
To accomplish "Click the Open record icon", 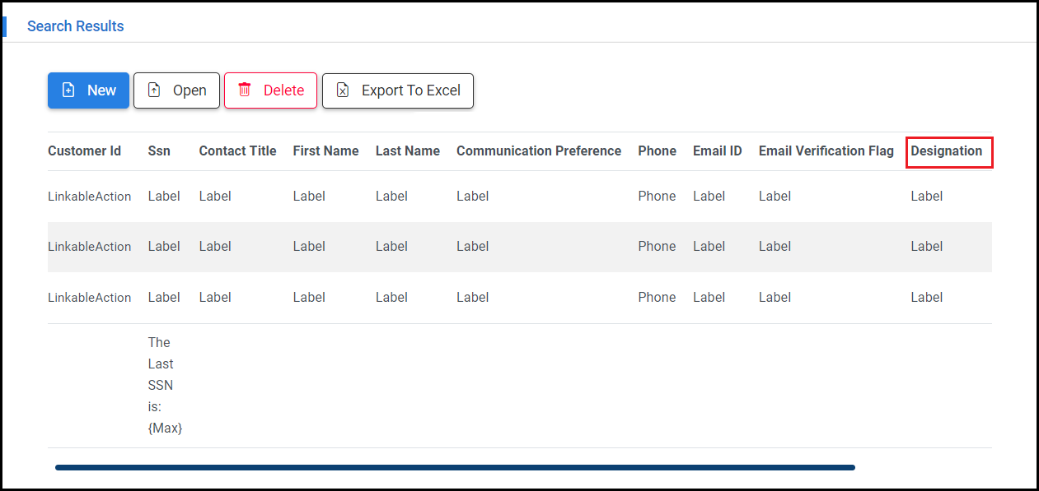I will pyautogui.click(x=154, y=90).
